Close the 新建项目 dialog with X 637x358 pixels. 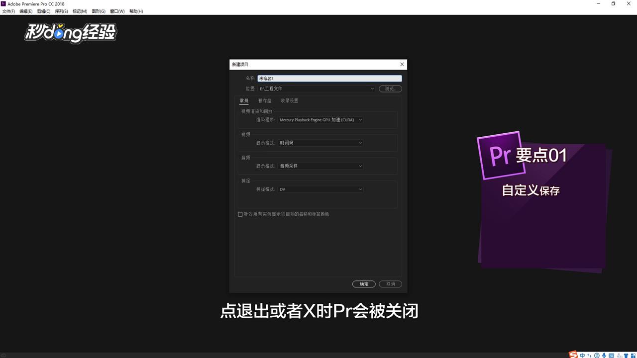pyautogui.click(x=402, y=64)
